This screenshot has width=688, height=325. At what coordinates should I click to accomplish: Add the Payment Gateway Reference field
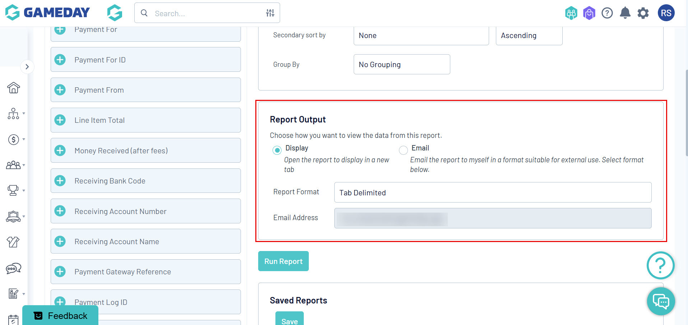60,271
